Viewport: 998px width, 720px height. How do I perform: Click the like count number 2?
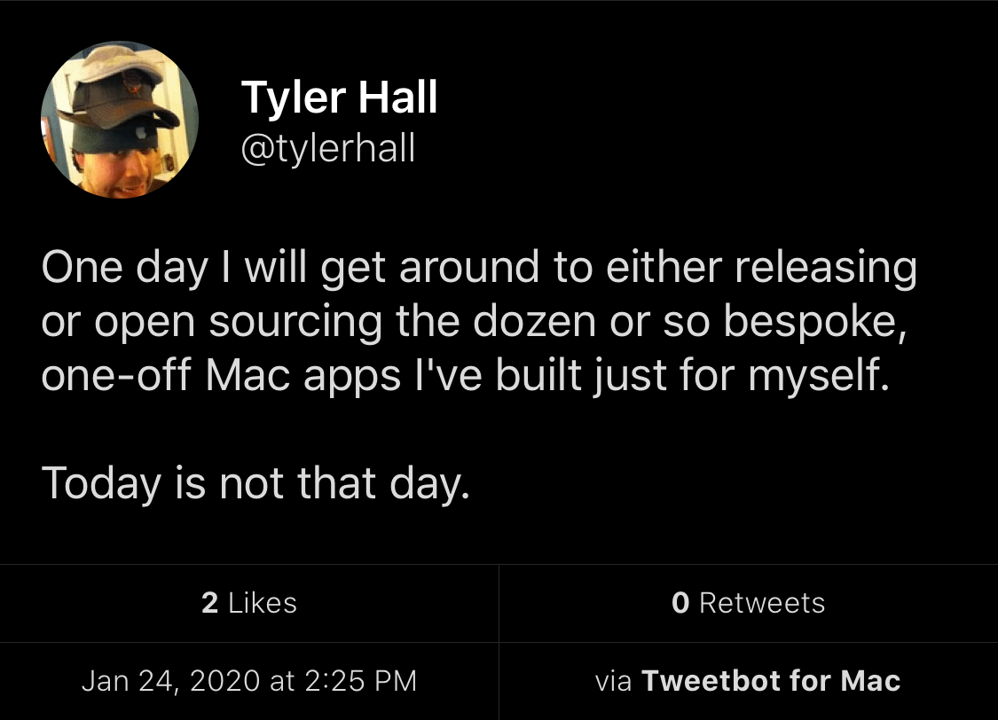click(x=209, y=603)
